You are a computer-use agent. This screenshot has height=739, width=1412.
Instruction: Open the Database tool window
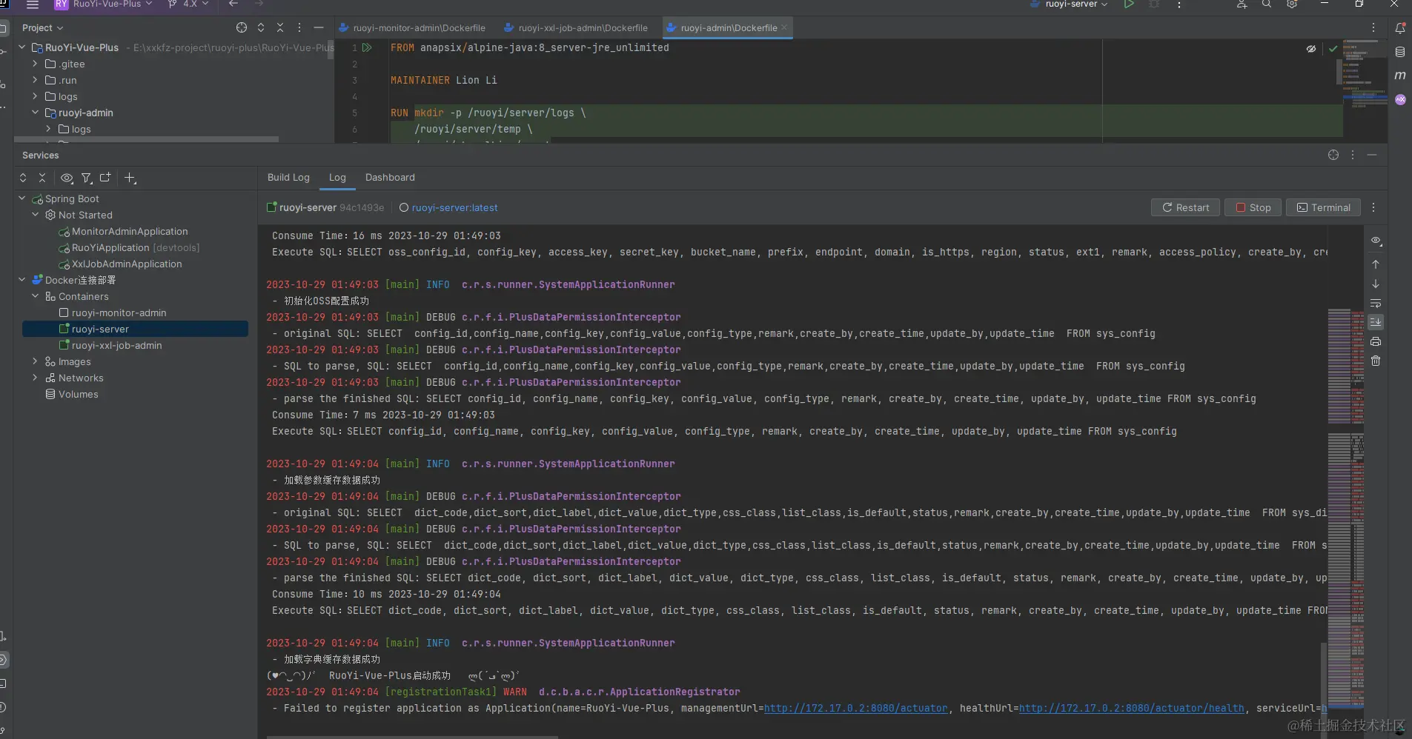coord(1400,52)
